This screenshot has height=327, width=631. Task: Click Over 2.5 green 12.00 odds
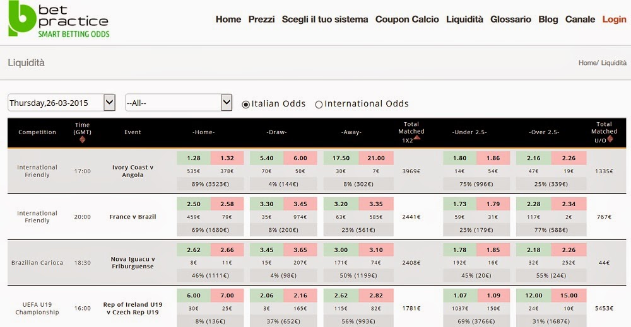coord(534,295)
